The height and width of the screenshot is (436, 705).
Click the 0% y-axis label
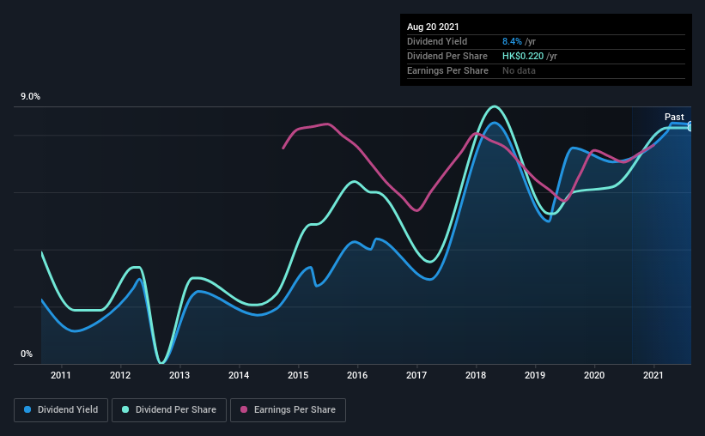click(27, 354)
